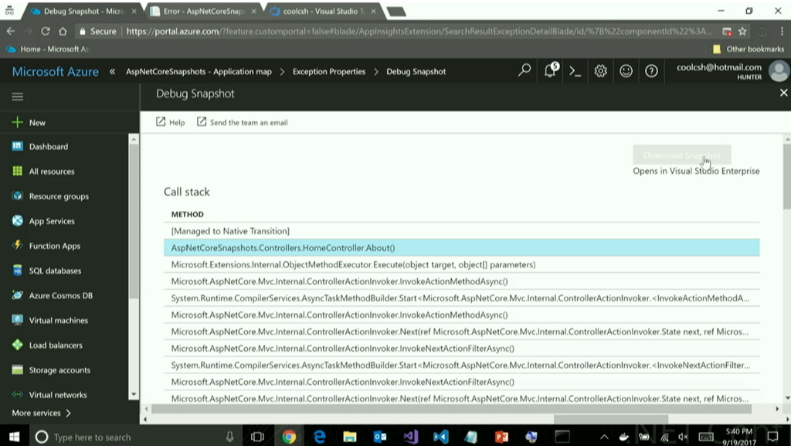This screenshot has height=446, width=791.
Task: Click the feedback smiley icon
Action: tap(626, 71)
